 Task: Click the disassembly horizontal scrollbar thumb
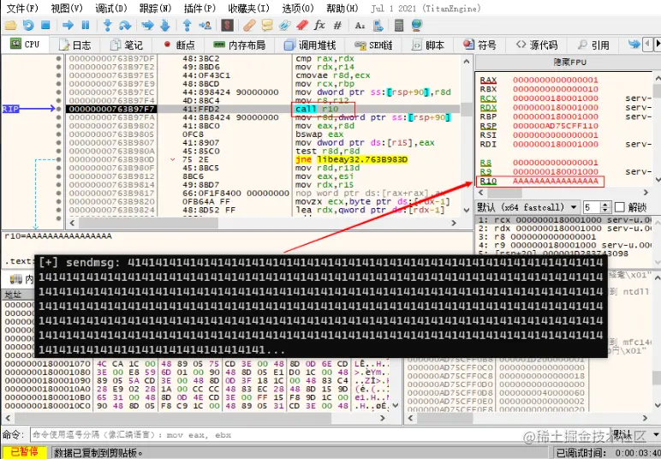(148, 223)
